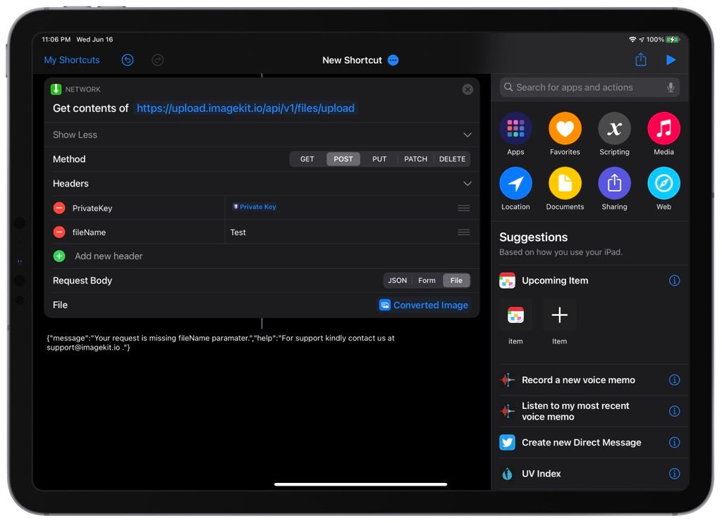Delete the PrivateKey header

[59, 208]
